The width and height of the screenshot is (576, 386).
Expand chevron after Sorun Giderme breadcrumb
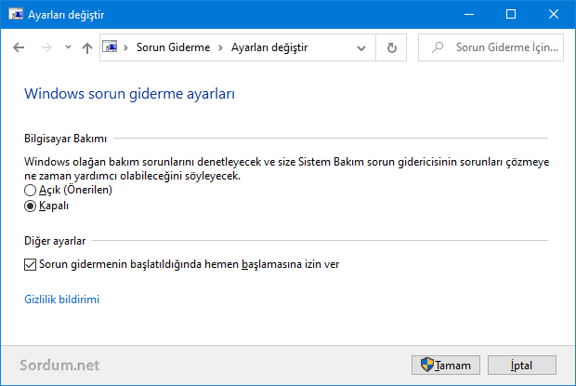pyautogui.click(x=220, y=47)
